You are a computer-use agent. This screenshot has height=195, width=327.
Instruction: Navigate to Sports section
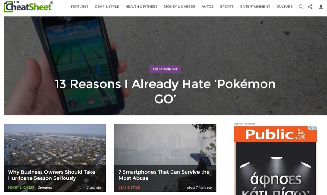click(x=227, y=7)
